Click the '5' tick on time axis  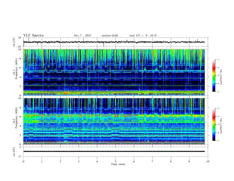click(x=116, y=161)
